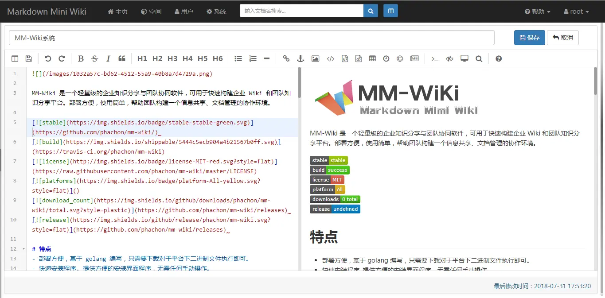The image size is (605, 298).
Task: Go to the 空间 menu item
Action: pos(151,12)
